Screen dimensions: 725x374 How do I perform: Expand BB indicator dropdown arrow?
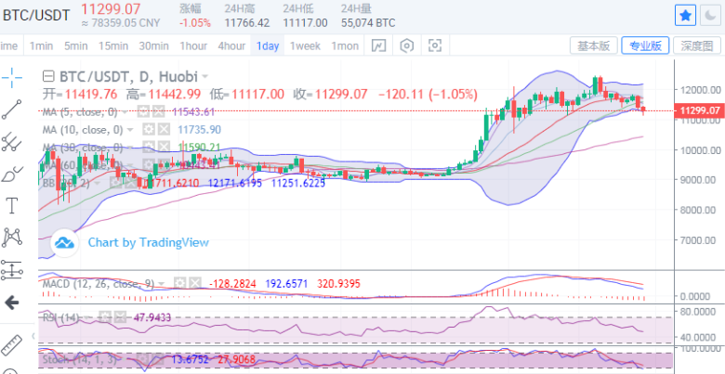coord(97,183)
